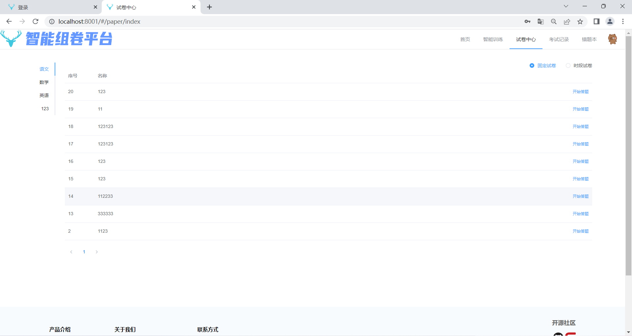Start answering paper 112233

[x=580, y=196]
